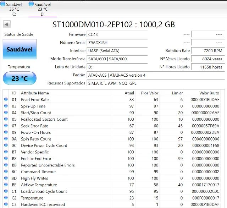Click status icon for Temperature row C2
This screenshot has width=227, height=208.
(x=6, y=198)
